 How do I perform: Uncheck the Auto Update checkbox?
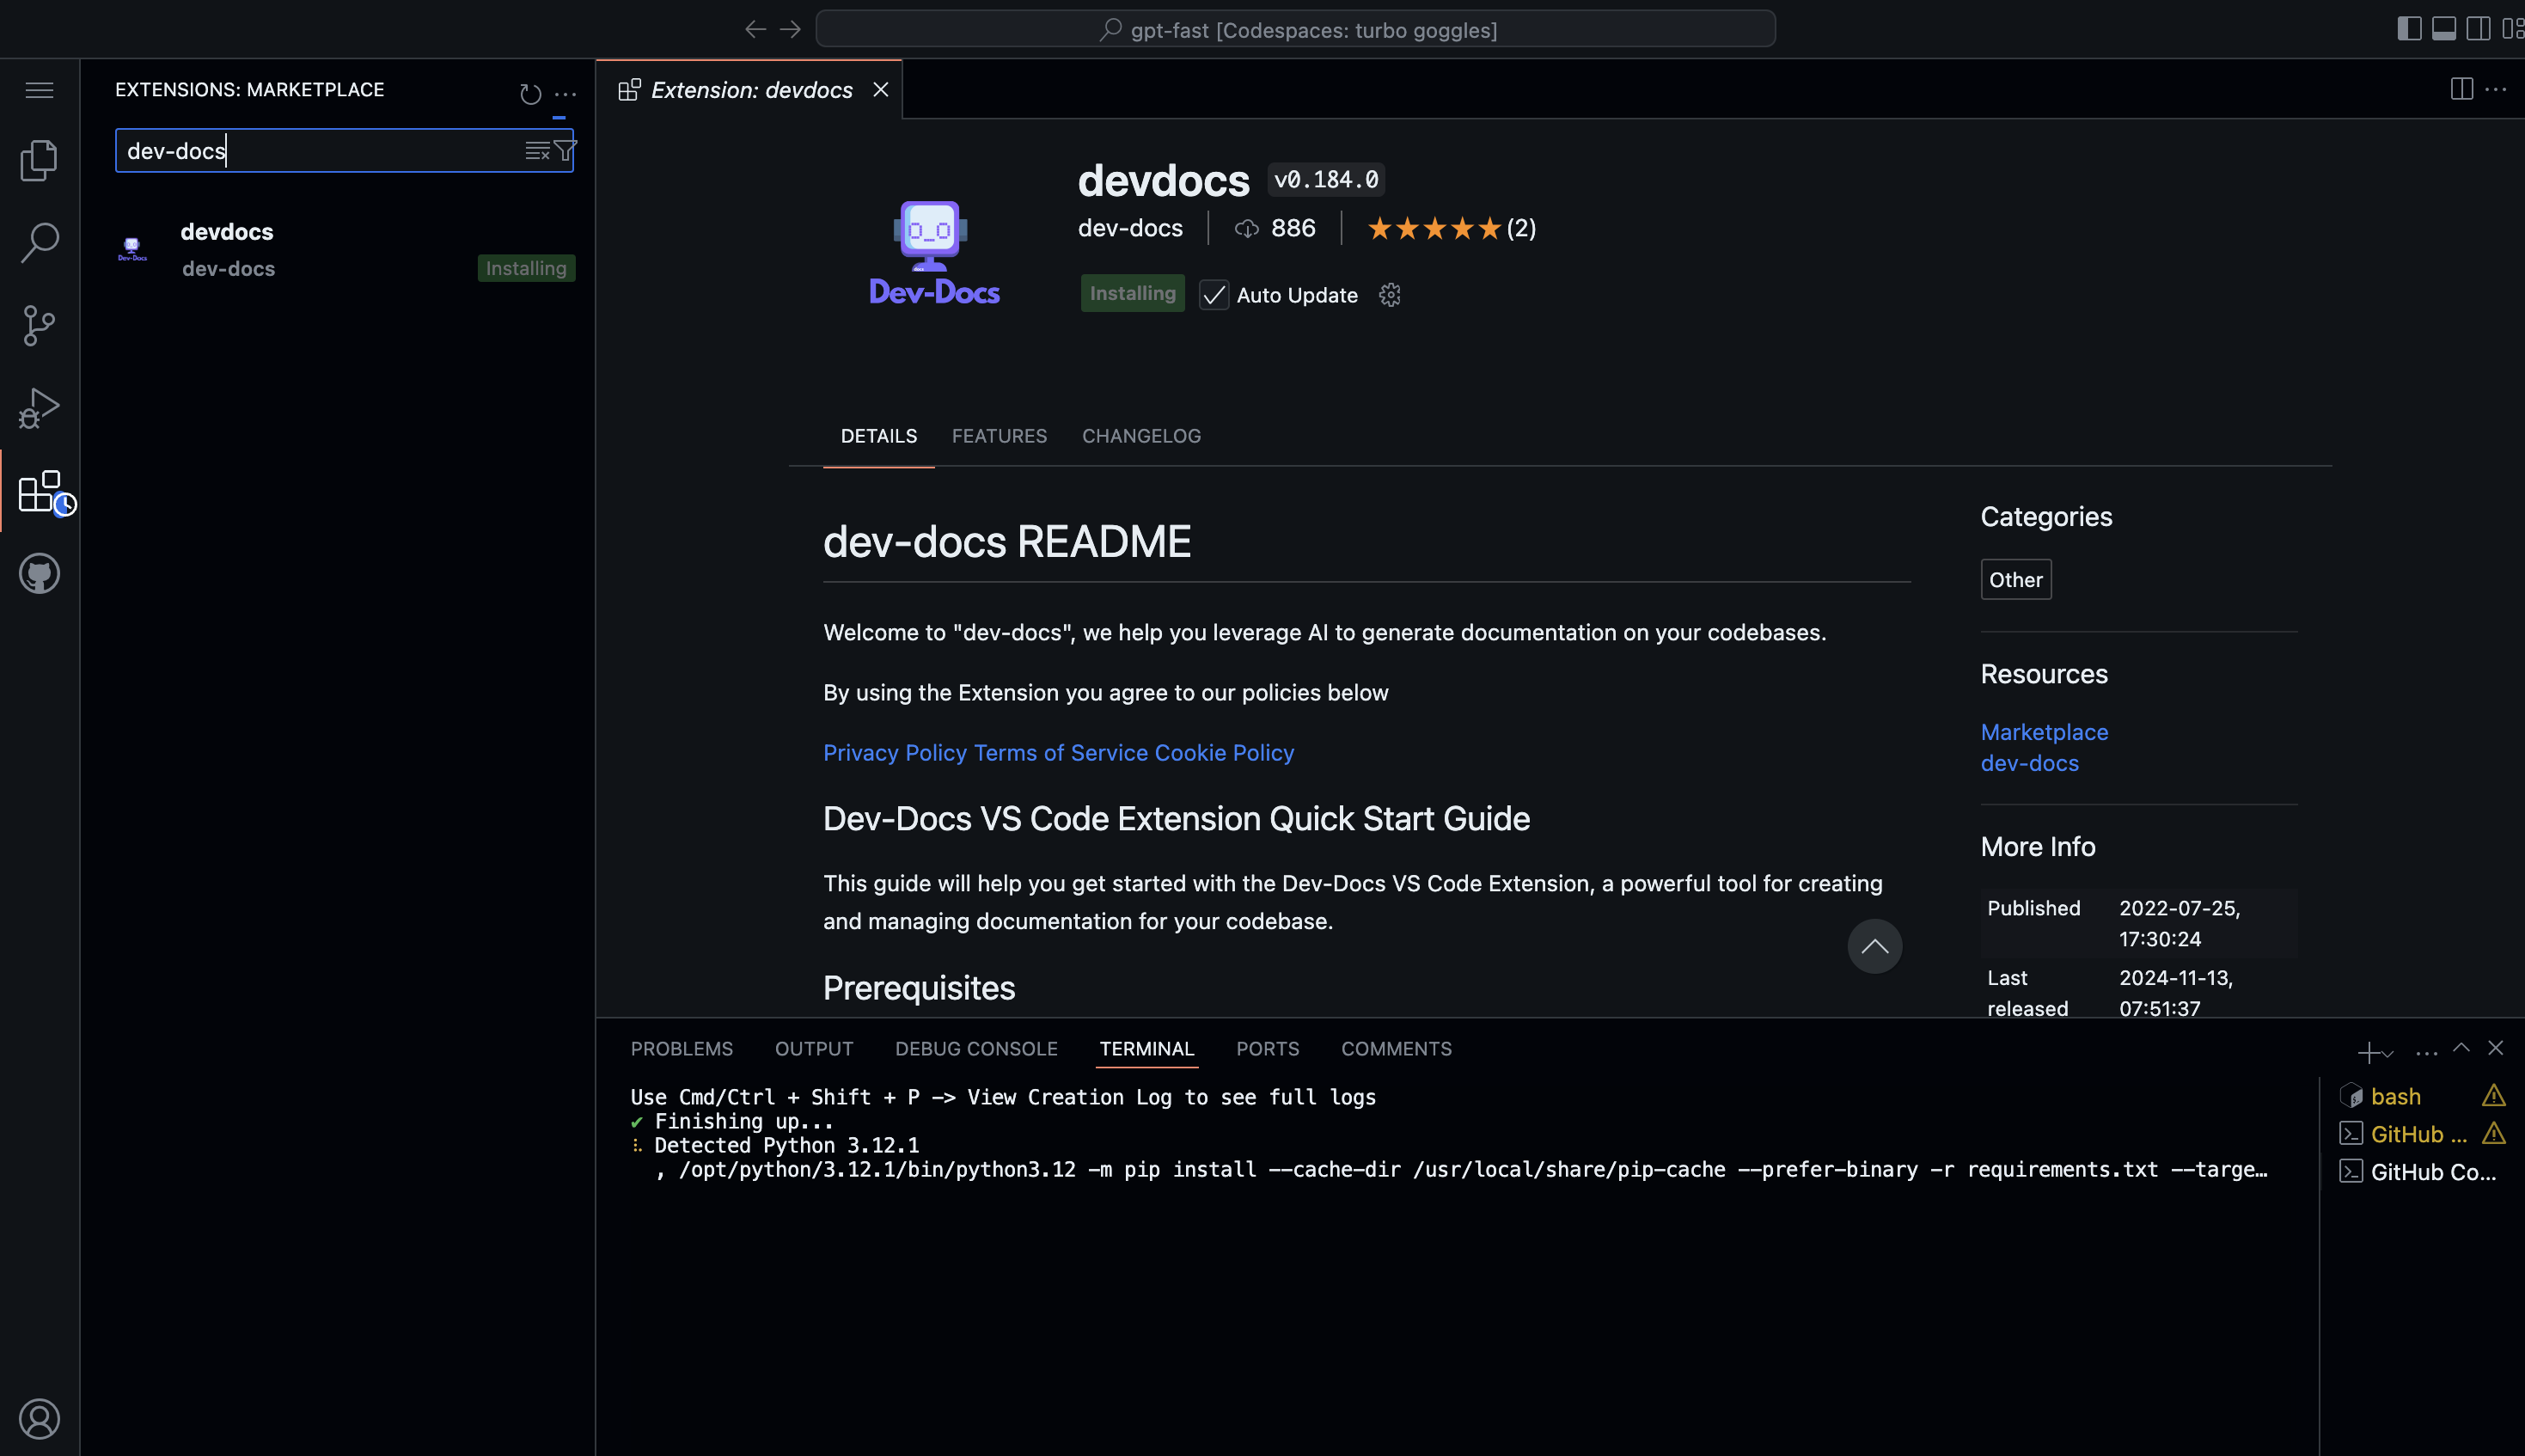tap(1214, 295)
